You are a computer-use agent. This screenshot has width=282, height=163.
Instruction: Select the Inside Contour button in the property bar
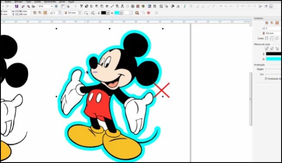[x=40, y=13]
